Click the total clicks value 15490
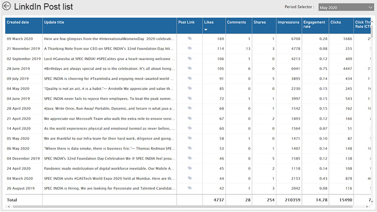The width and height of the screenshot is (377, 212). point(346,200)
